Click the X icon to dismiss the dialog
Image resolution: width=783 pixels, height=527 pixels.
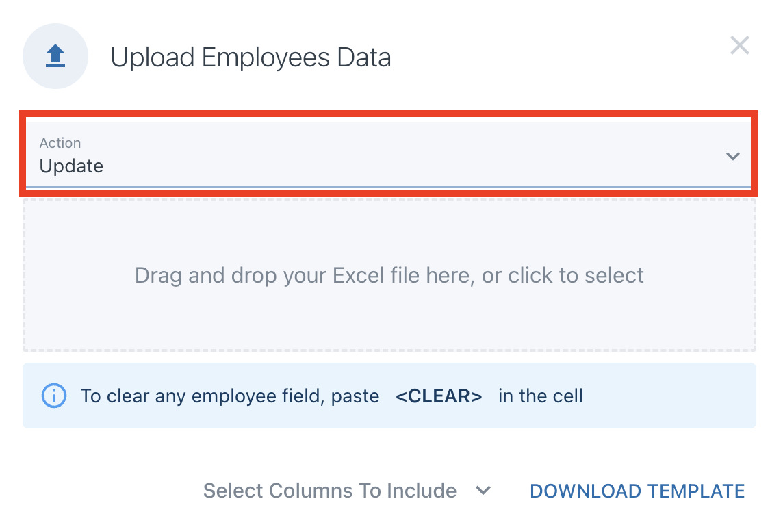point(740,45)
